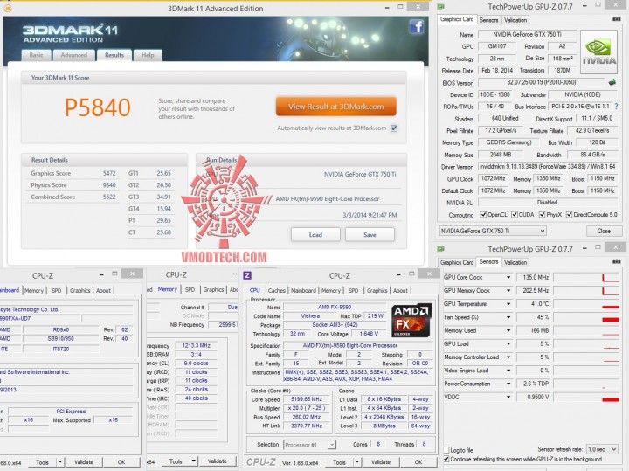Toggle the CUDA checkbox
The height and width of the screenshot is (471, 629).
pyautogui.click(x=515, y=215)
